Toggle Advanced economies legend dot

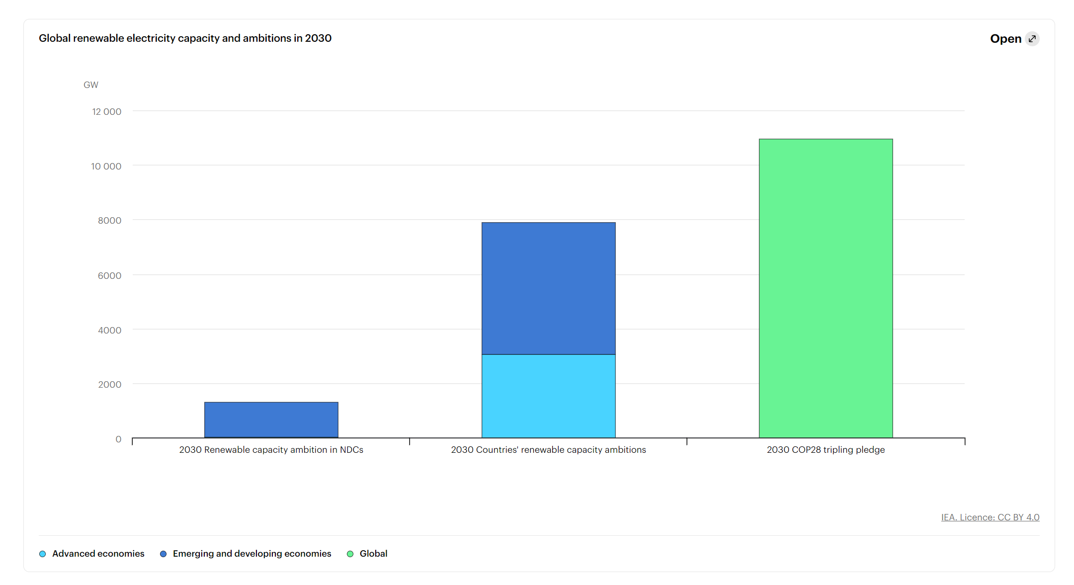pyautogui.click(x=43, y=554)
